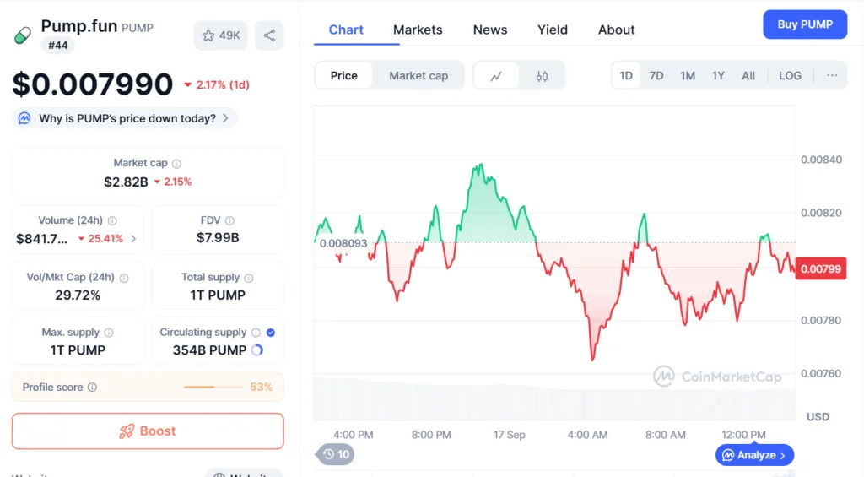
Task: Click the Analyze button
Action: (x=755, y=455)
